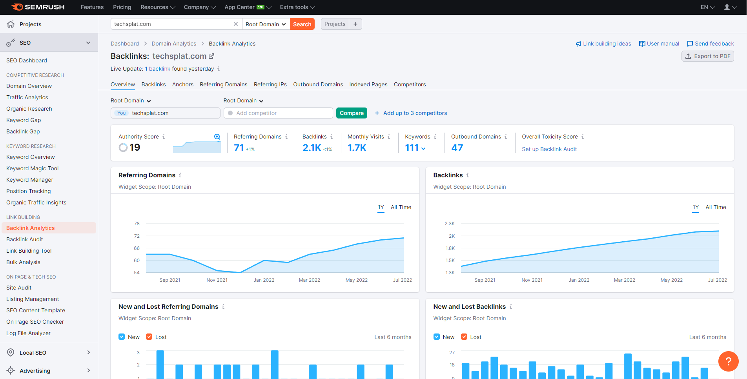Select All Time in Referring Domains chart
Screen dimensions: 747x379
click(x=401, y=207)
